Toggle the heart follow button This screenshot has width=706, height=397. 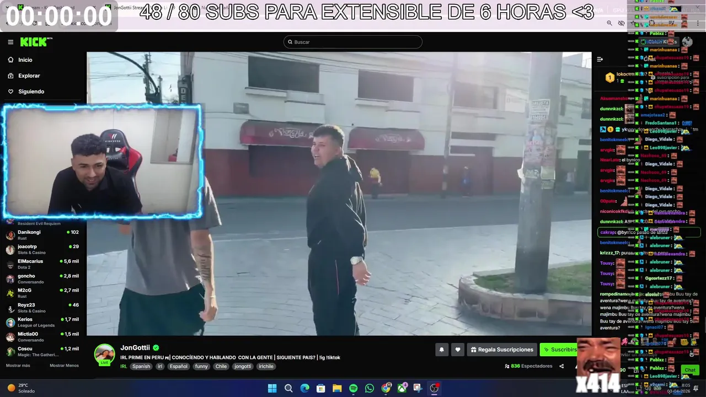point(458,350)
